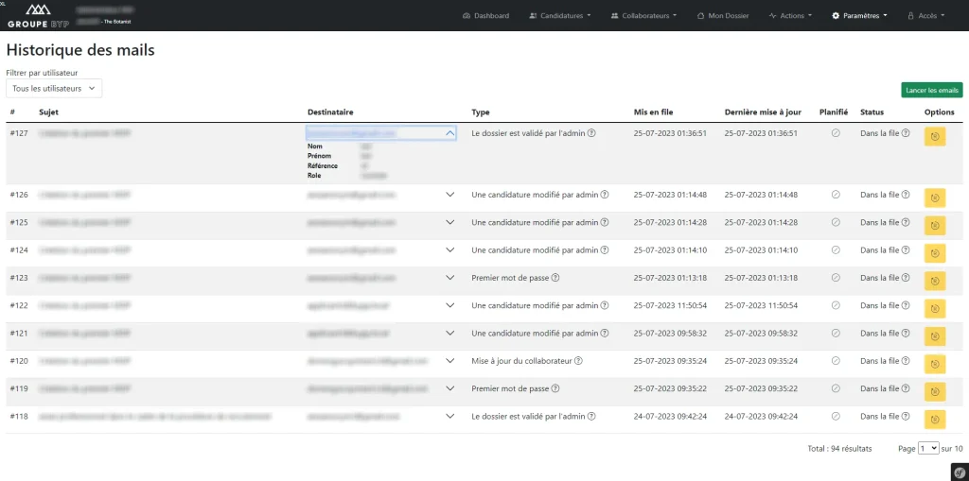Click the yellow resend button for mail #120
Image resolution: width=969 pixels, height=481 pixels.
934,365
